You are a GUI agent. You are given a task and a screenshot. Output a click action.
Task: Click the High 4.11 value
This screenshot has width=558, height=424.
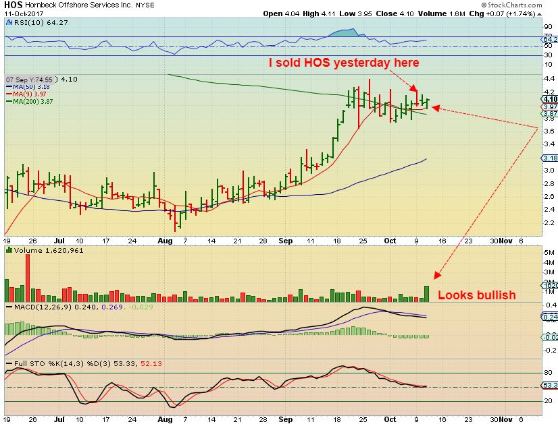tap(319, 14)
